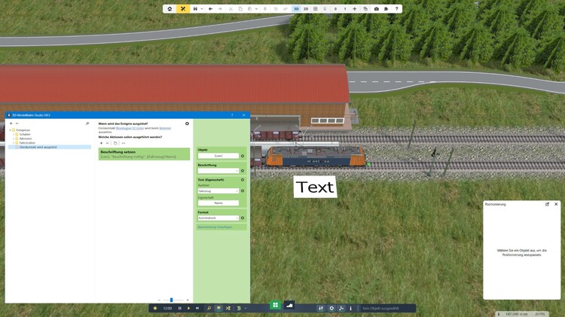565x317 pixels.
Task: Paste with the clipboard icon
Action: [x=249, y=8]
